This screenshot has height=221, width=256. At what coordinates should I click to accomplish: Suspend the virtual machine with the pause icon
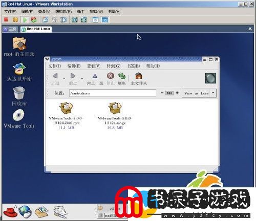click(x=15, y=20)
